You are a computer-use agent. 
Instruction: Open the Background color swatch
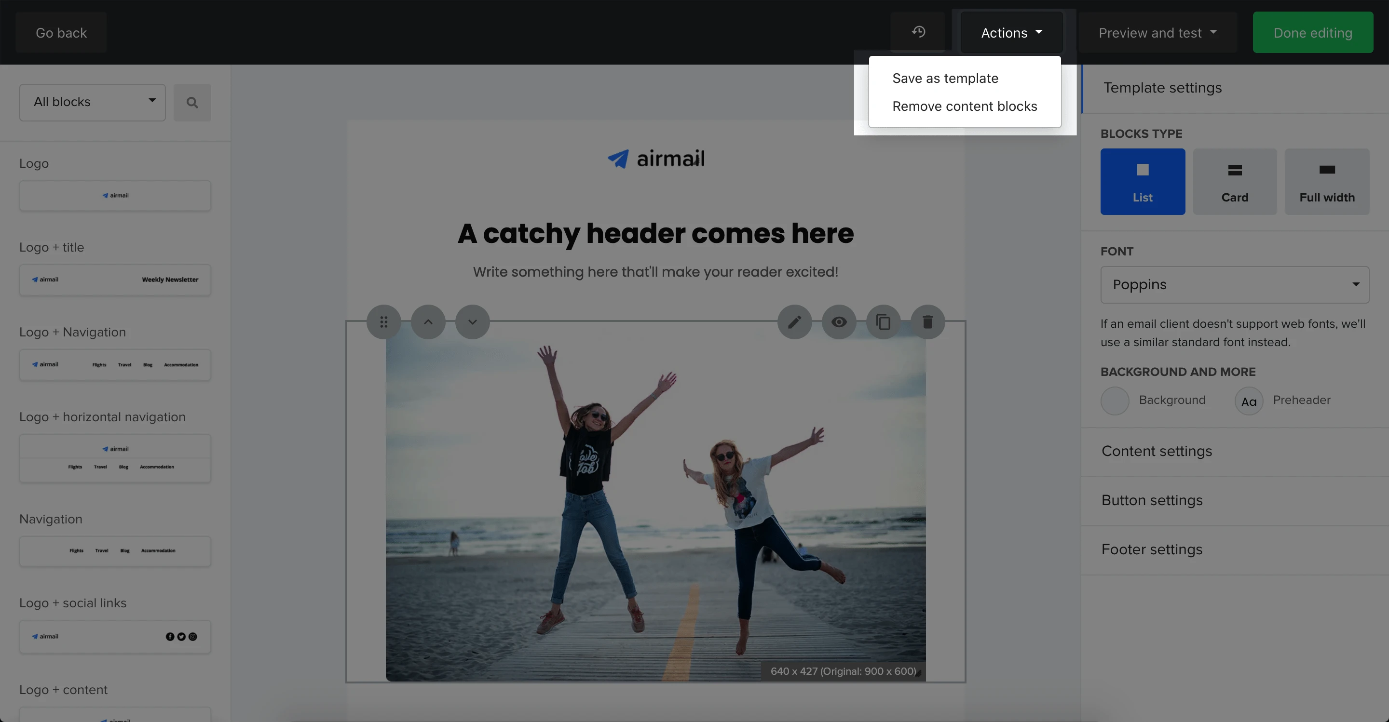pyautogui.click(x=1115, y=401)
